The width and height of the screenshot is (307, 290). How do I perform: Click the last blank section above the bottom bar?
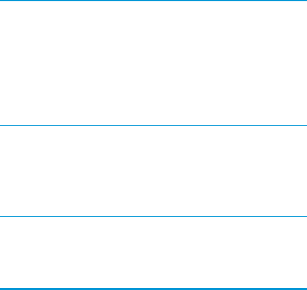(153, 252)
